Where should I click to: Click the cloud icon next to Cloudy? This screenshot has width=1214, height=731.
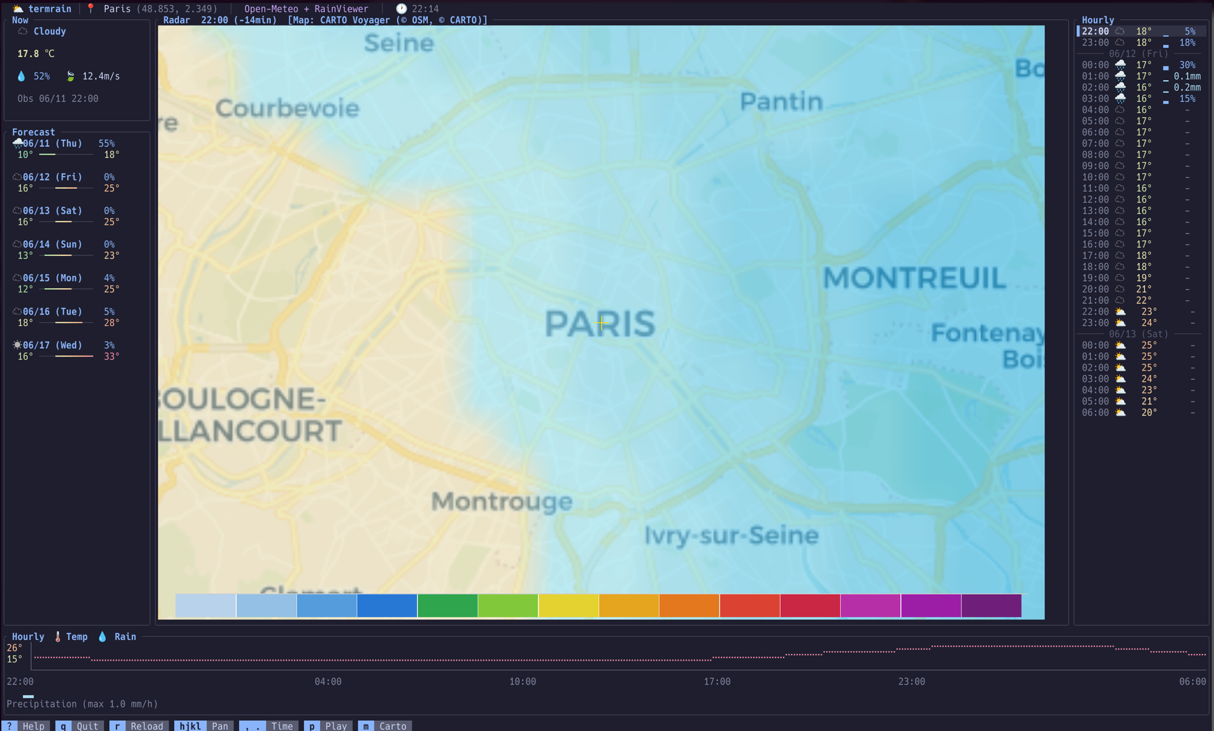pos(22,31)
